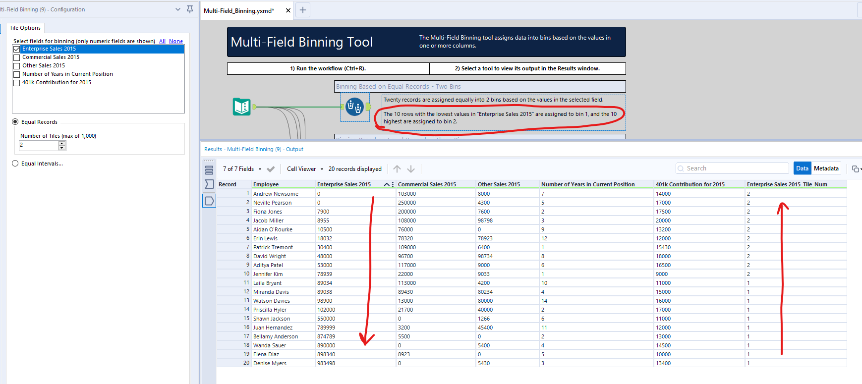862x384 pixels.
Task: Show all messages view in Results sidebar
Action: coord(209,170)
